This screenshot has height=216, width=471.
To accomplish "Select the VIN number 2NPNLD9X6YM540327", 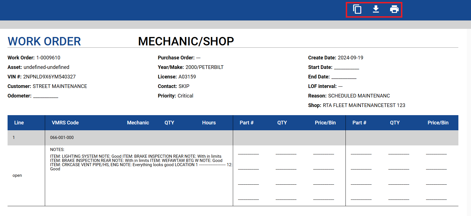I will (x=49, y=77).
